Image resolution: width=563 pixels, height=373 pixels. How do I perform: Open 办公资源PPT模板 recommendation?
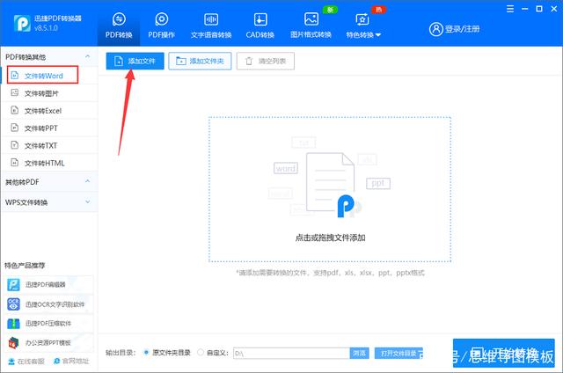click(49, 343)
